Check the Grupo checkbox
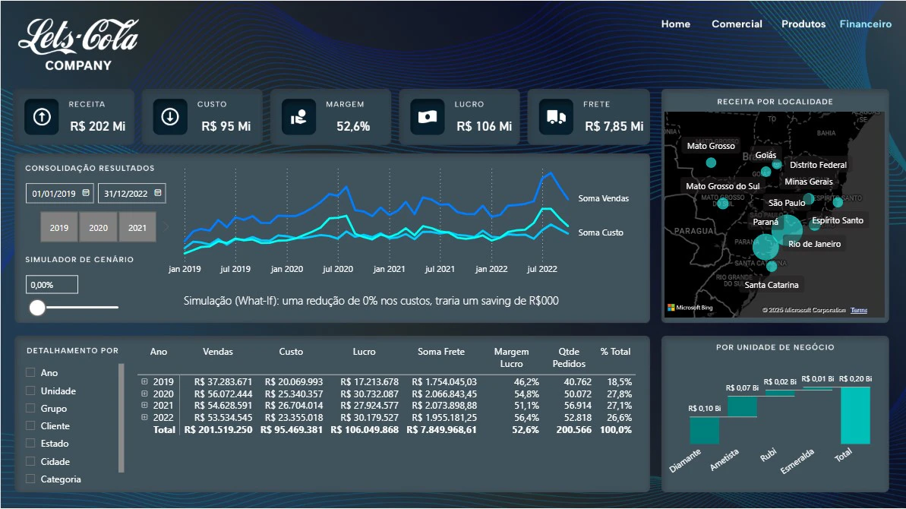 coord(30,408)
